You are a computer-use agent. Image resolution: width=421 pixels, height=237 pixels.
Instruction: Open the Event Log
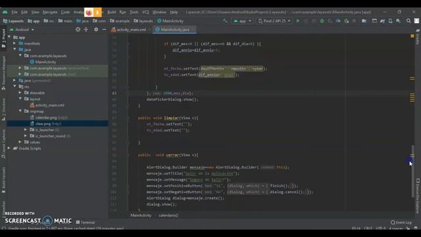401,223
